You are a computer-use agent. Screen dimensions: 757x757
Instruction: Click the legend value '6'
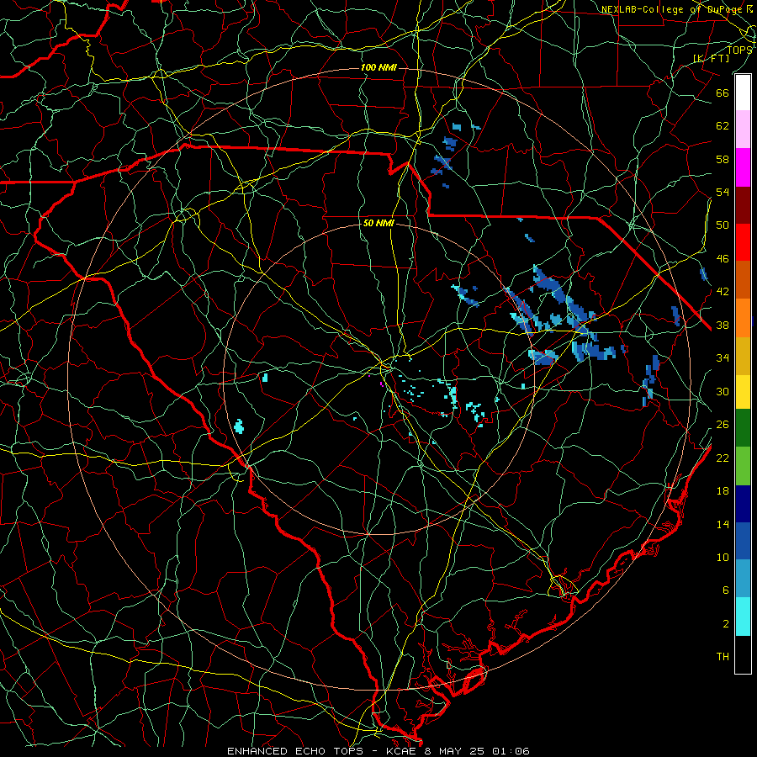tap(726, 590)
